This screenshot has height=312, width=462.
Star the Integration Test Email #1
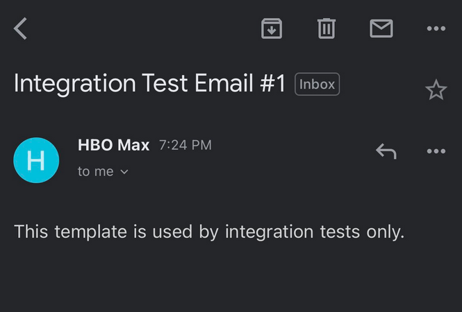pos(436,90)
